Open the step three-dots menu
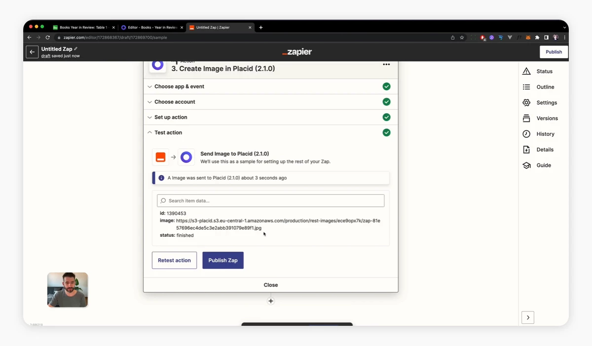 (386, 64)
